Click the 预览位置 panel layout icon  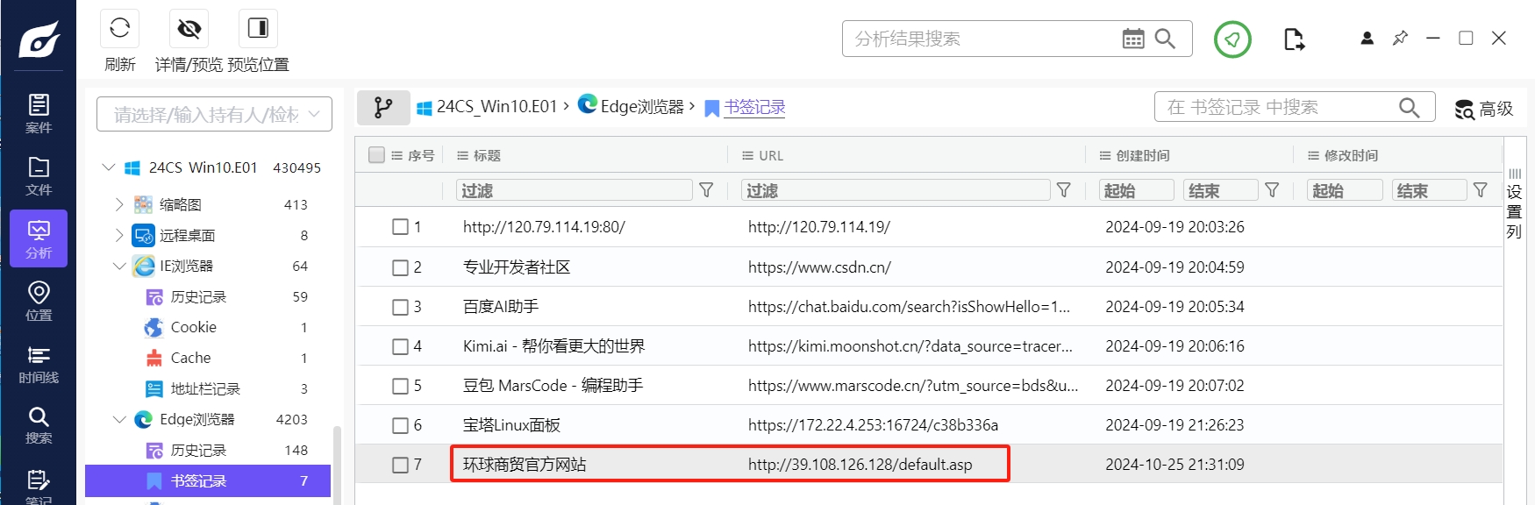point(258,28)
